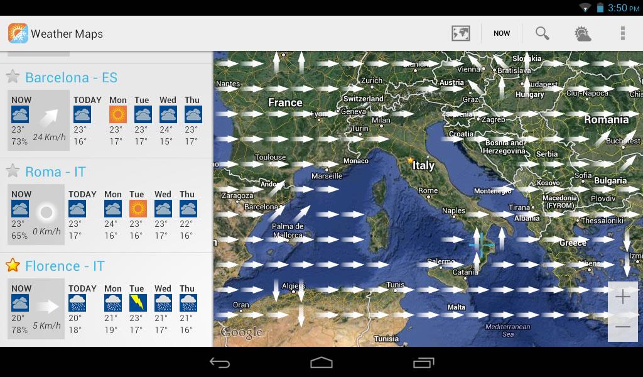Toggle favorite star for Barcelona - ES
The height and width of the screenshot is (377, 643).
pos(13,76)
